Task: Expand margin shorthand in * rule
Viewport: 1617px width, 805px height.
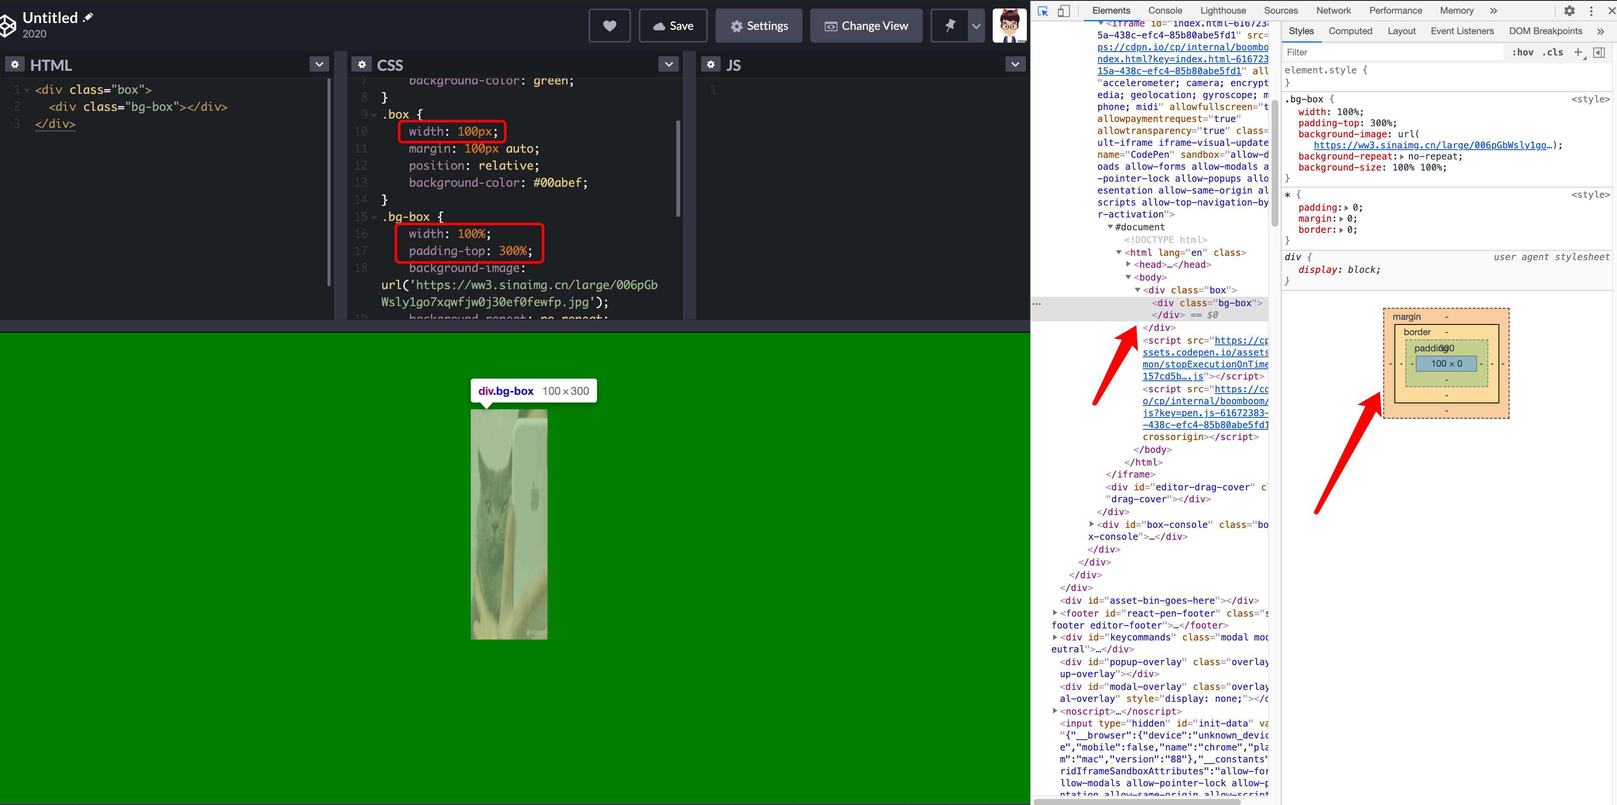Action: (x=1341, y=219)
